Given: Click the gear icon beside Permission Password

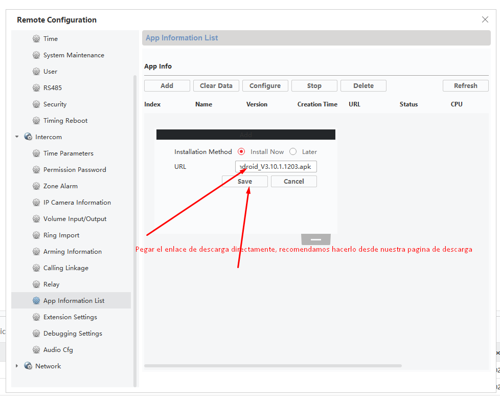Looking at the screenshot, I should 36,170.
